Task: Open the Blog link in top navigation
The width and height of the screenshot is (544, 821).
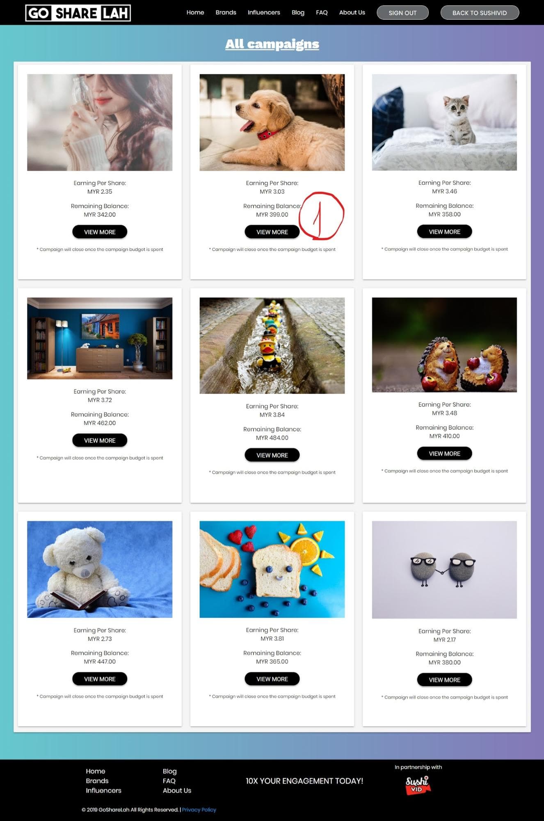Action: pyautogui.click(x=298, y=12)
